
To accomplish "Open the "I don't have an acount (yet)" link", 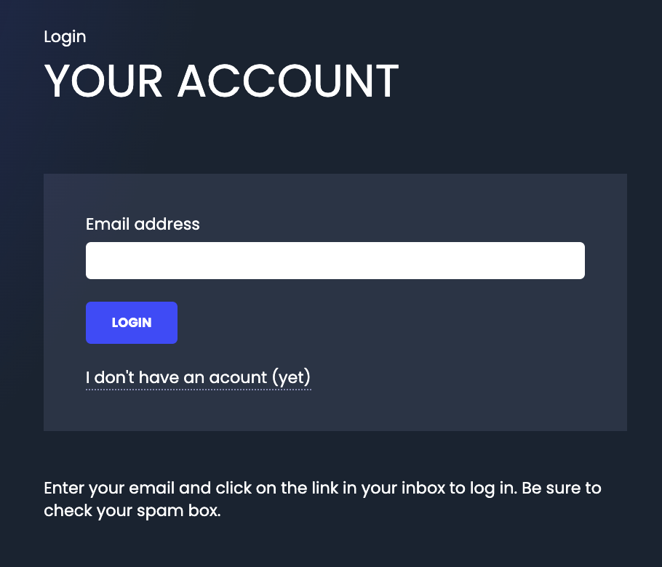I will 198,378.
